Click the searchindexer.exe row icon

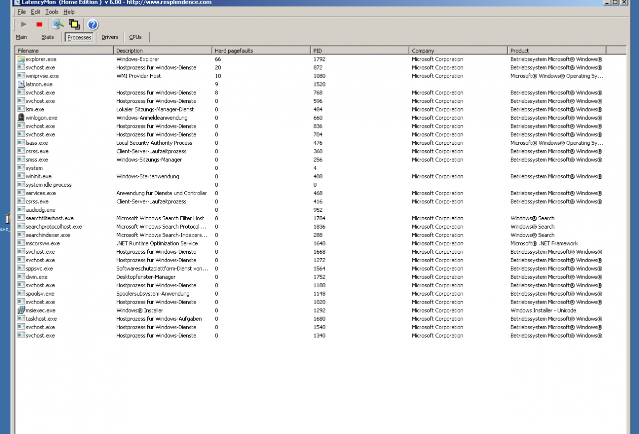click(x=21, y=235)
